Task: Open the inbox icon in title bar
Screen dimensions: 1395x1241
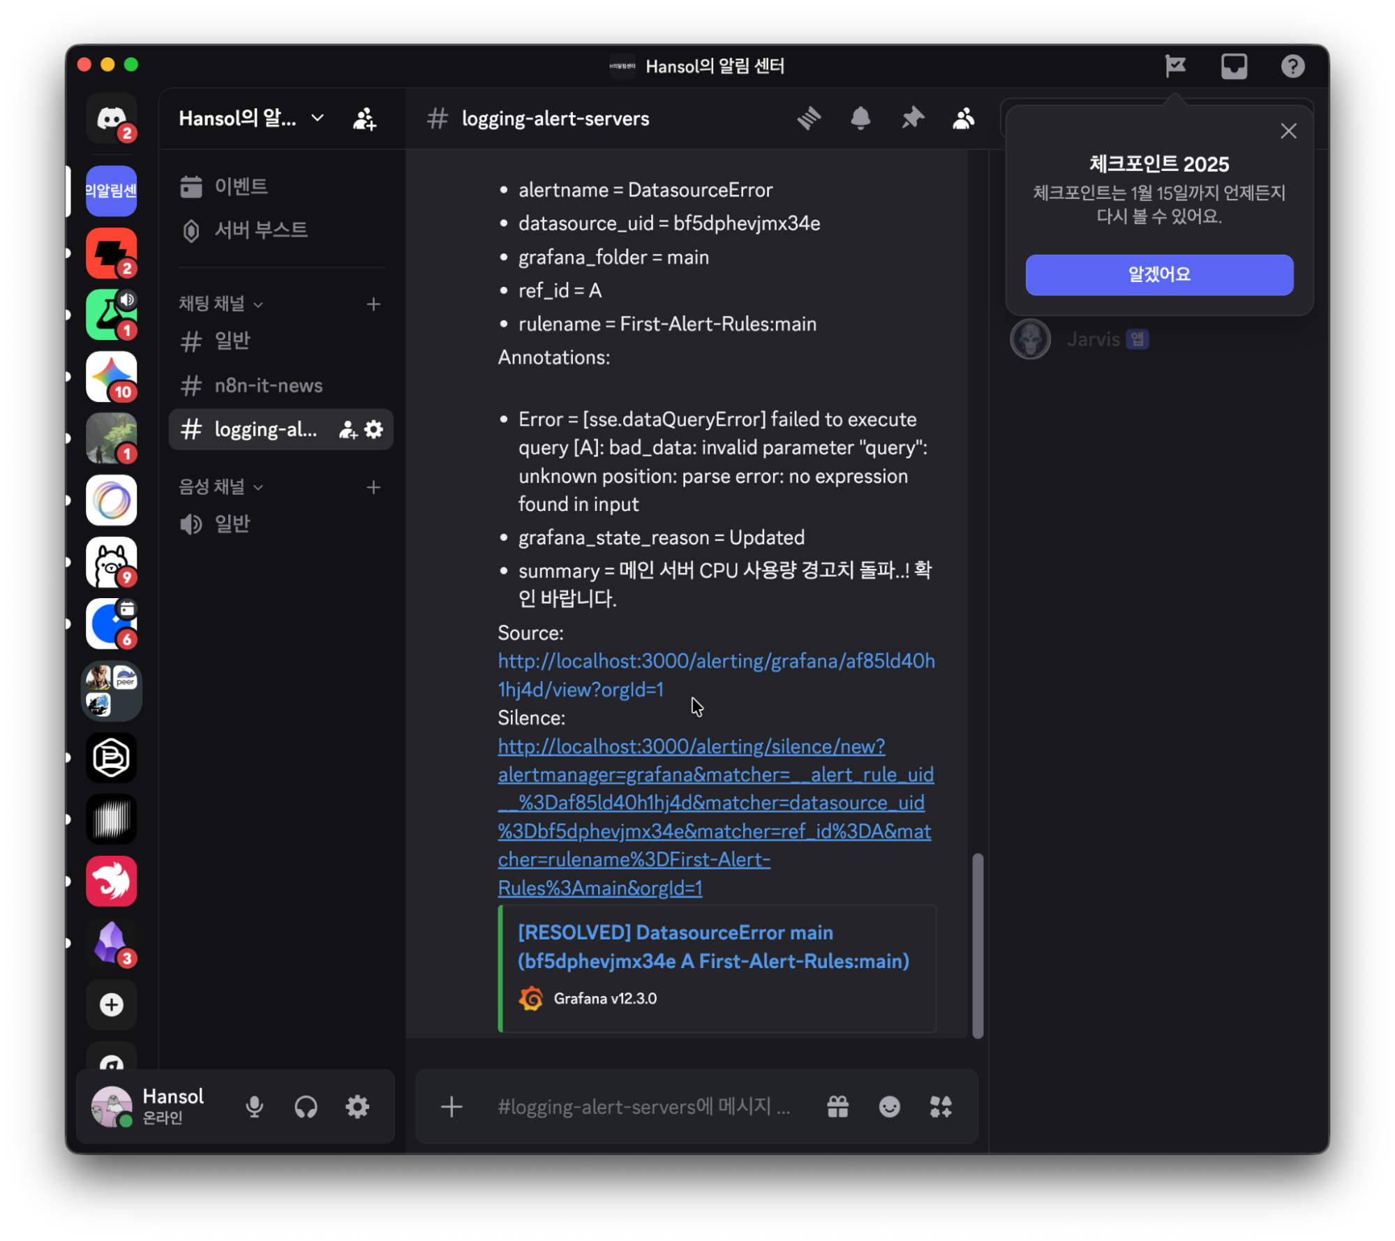Action: [x=1234, y=66]
